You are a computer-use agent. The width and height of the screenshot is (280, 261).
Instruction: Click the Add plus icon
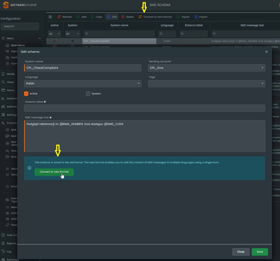tap(78, 17)
